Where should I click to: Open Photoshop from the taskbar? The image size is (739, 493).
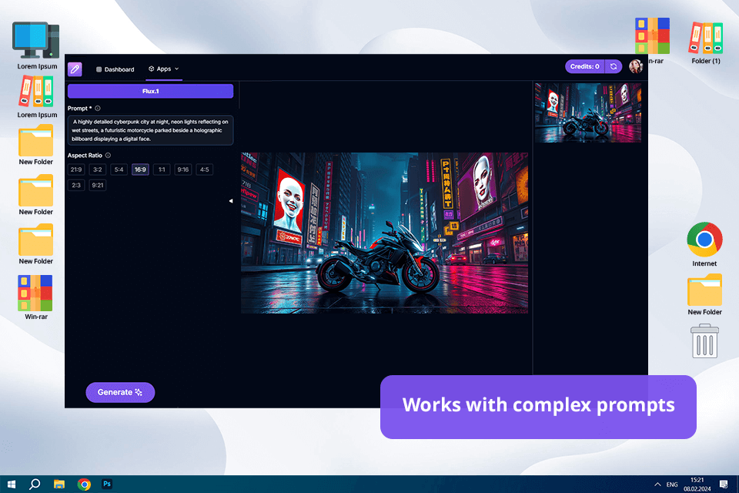107,484
